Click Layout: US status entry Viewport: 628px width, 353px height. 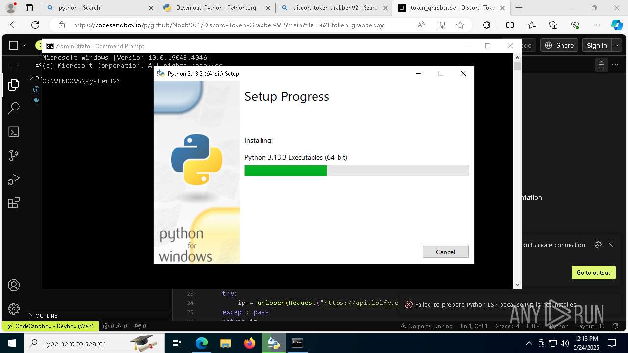pyautogui.click(x=590, y=326)
